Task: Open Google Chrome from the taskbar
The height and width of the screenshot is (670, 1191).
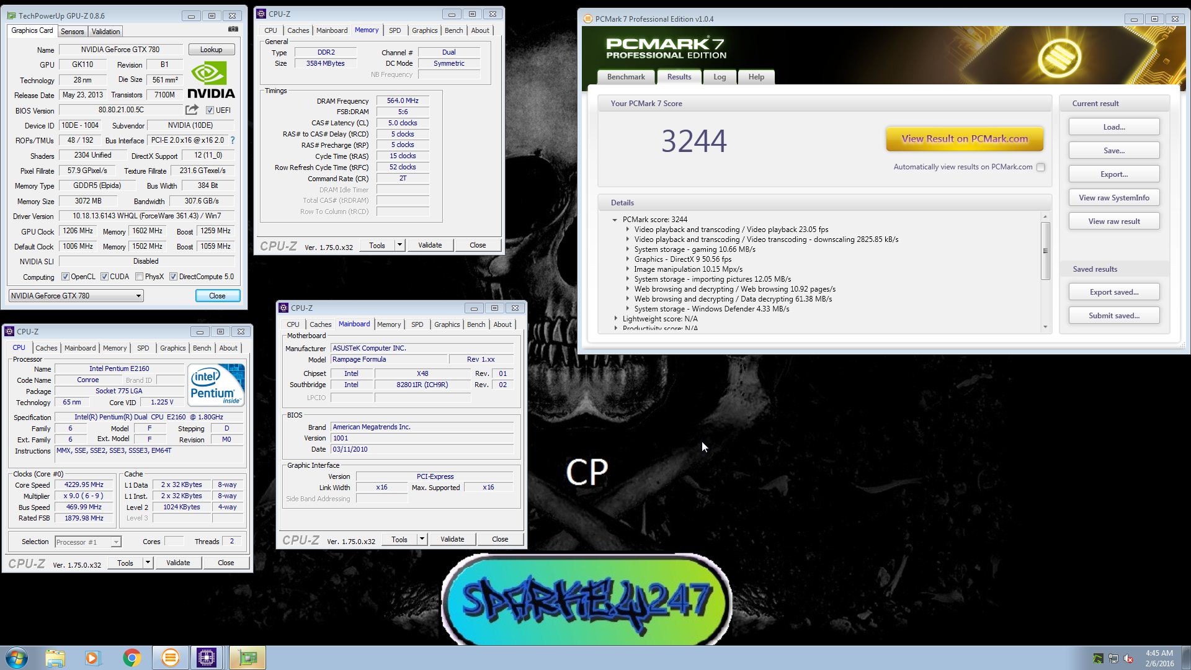Action: click(132, 658)
